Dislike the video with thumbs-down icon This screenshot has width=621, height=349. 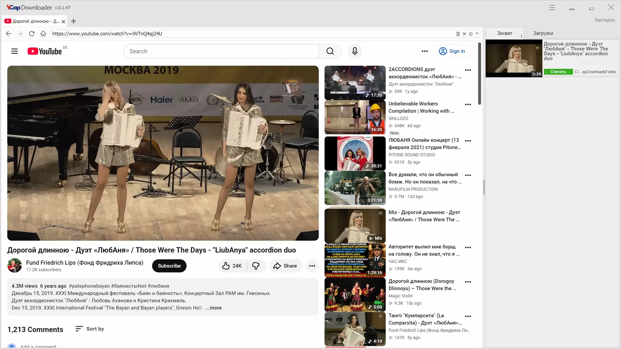point(256,266)
